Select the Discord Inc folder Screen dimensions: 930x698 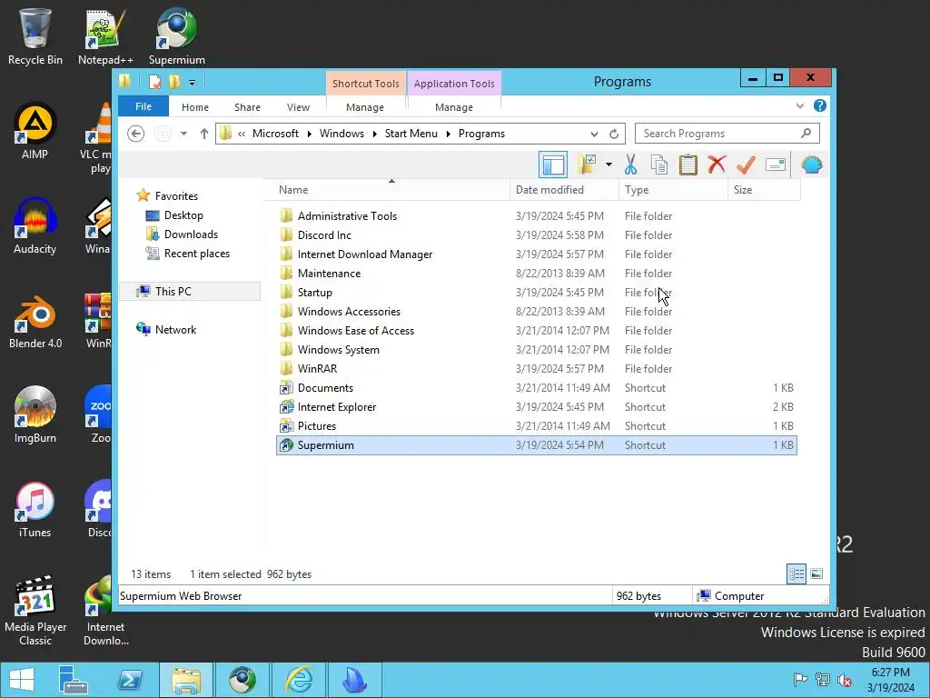[324, 235]
